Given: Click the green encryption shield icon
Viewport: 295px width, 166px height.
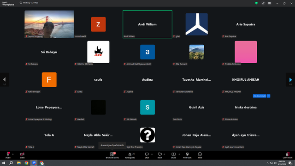Looking at the screenshot, I should pyautogui.click(x=256, y=3).
